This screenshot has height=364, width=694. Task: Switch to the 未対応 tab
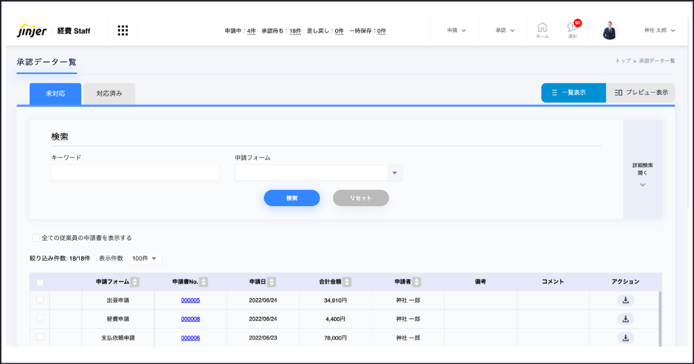click(56, 94)
